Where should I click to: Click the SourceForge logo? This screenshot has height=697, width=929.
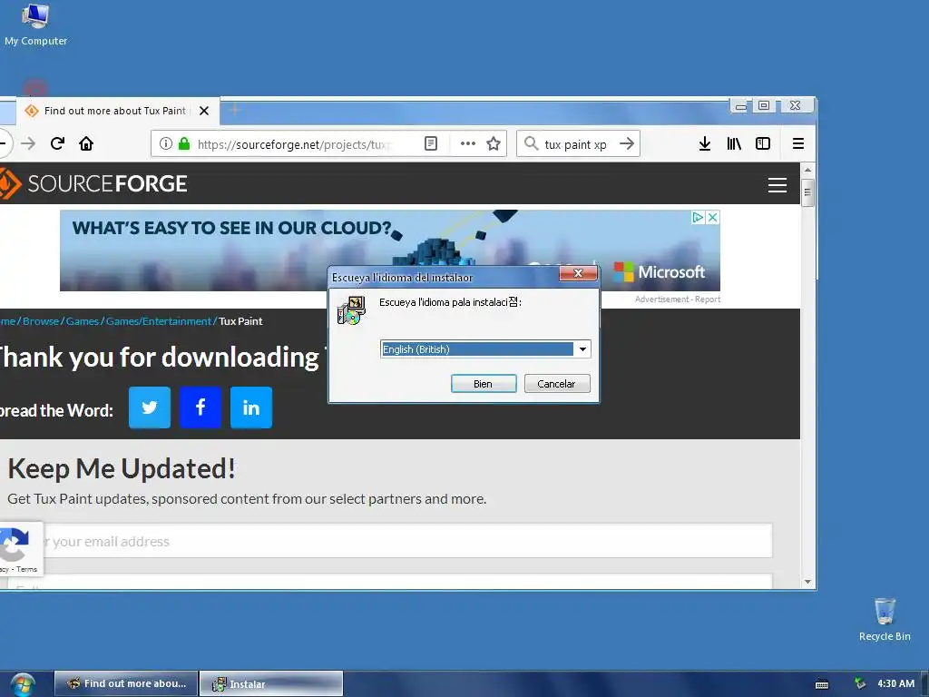(x=93, y=183)
